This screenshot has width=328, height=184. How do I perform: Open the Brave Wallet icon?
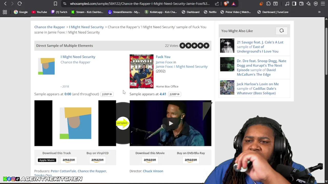(301, 4)
